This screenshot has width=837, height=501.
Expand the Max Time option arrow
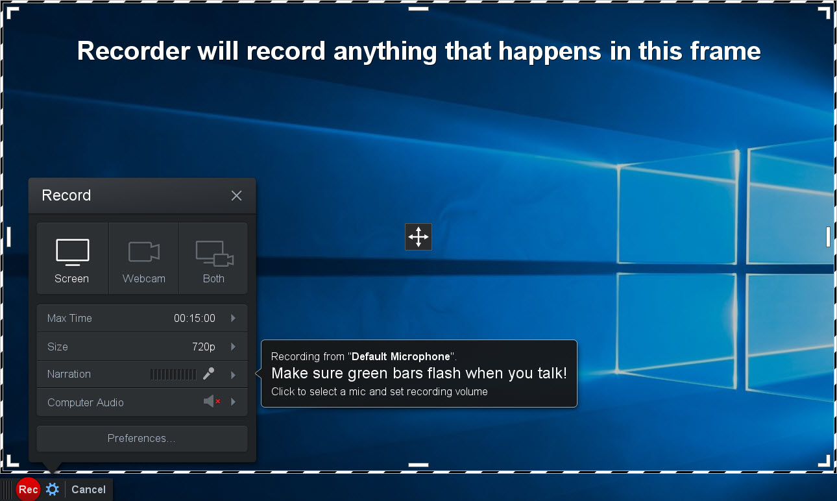233,318
